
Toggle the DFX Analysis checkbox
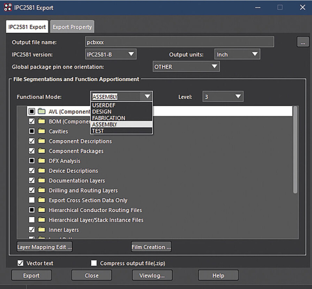click(x=32, y=161)
